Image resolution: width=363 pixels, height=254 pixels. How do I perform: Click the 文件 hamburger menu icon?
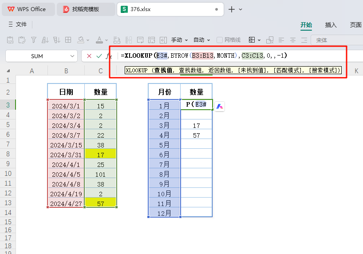coord(11,24)
